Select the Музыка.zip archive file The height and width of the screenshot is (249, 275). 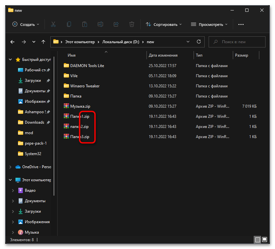79,106
